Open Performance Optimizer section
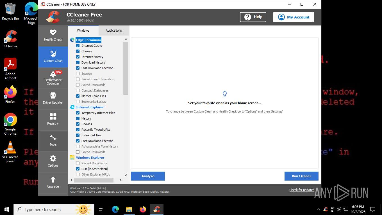This screenshot has height=215, width=382. click(53, 78)
